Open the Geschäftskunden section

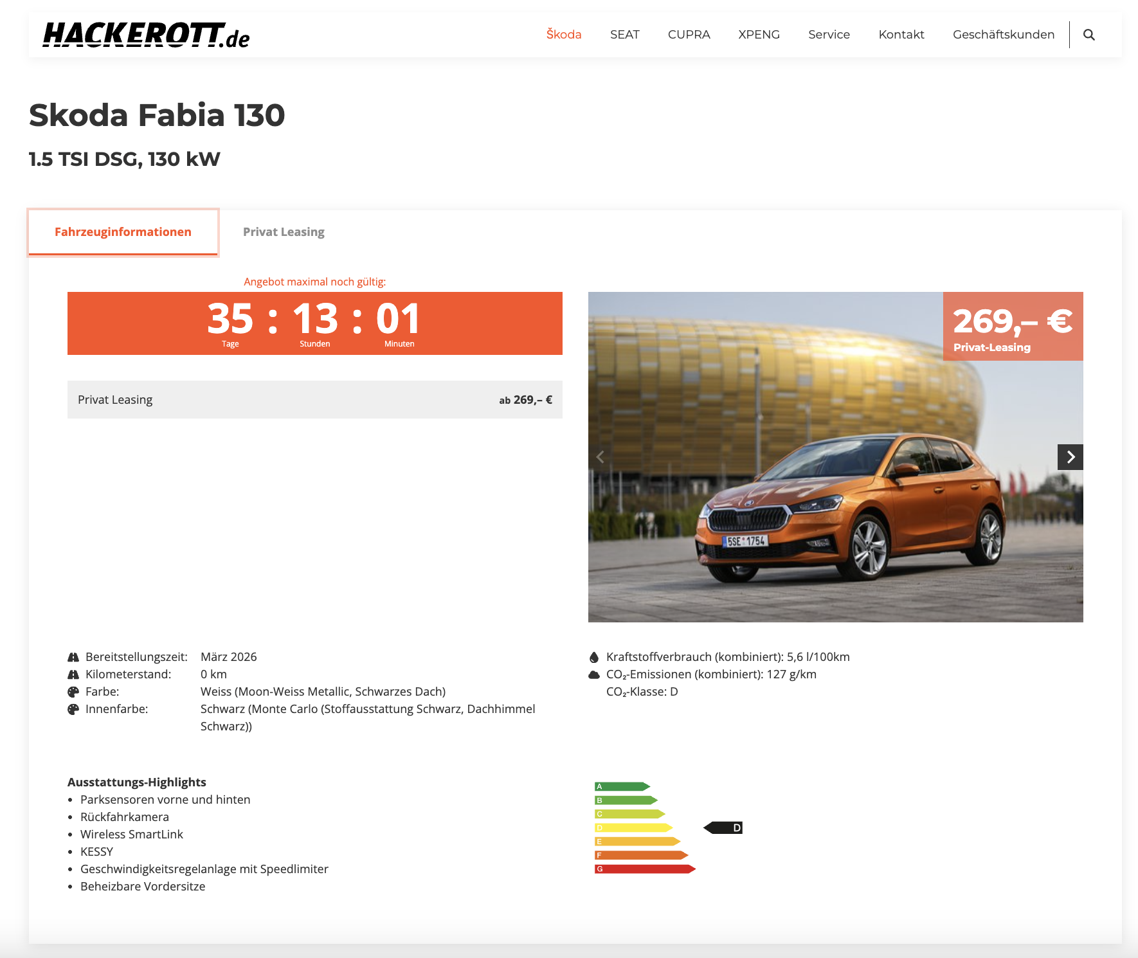[1003, 35]
